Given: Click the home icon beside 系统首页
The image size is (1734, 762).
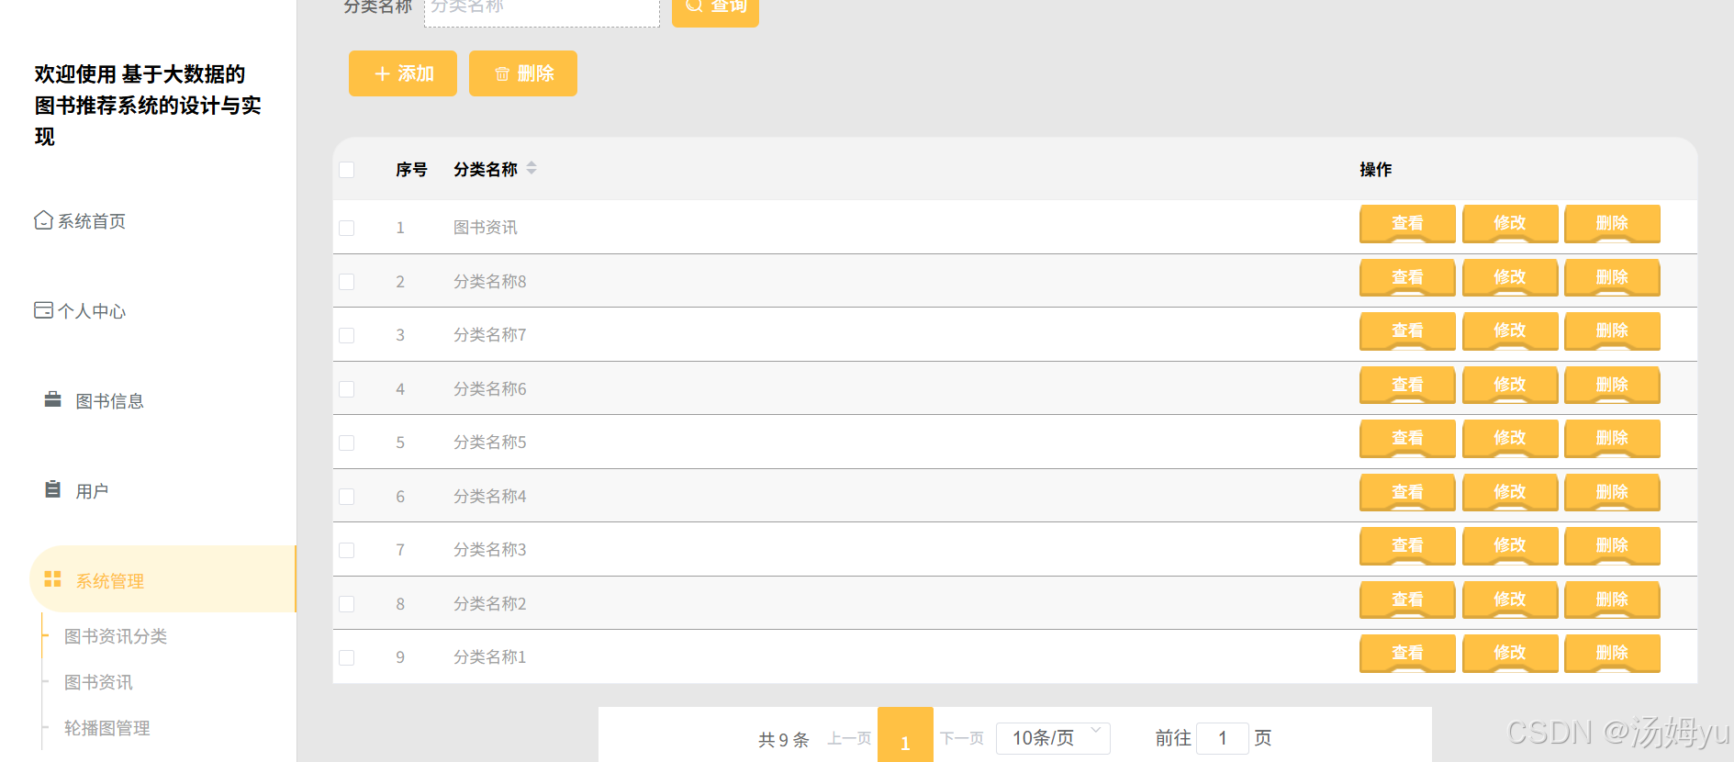Looking at the screenshot, I should [x=43, y=220].
